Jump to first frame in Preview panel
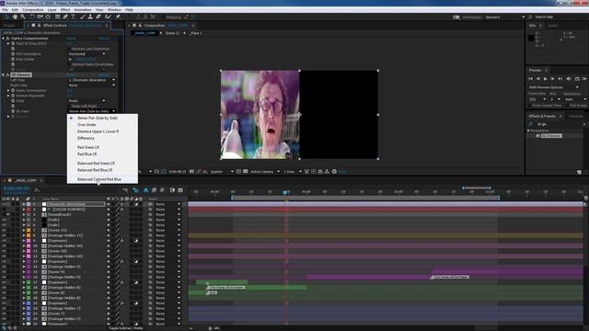Image resolution: width=589 pixels, height=331 pixels. (530, 79)
